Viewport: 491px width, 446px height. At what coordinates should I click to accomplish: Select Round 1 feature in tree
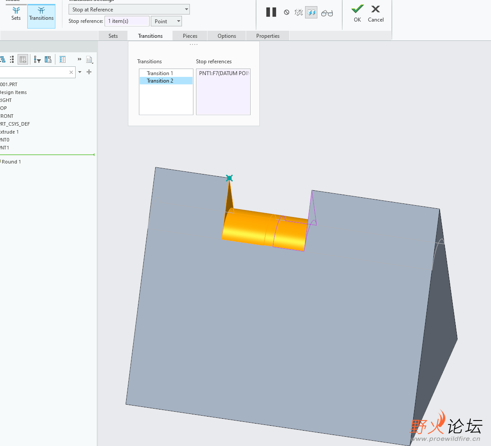(11, 162)
